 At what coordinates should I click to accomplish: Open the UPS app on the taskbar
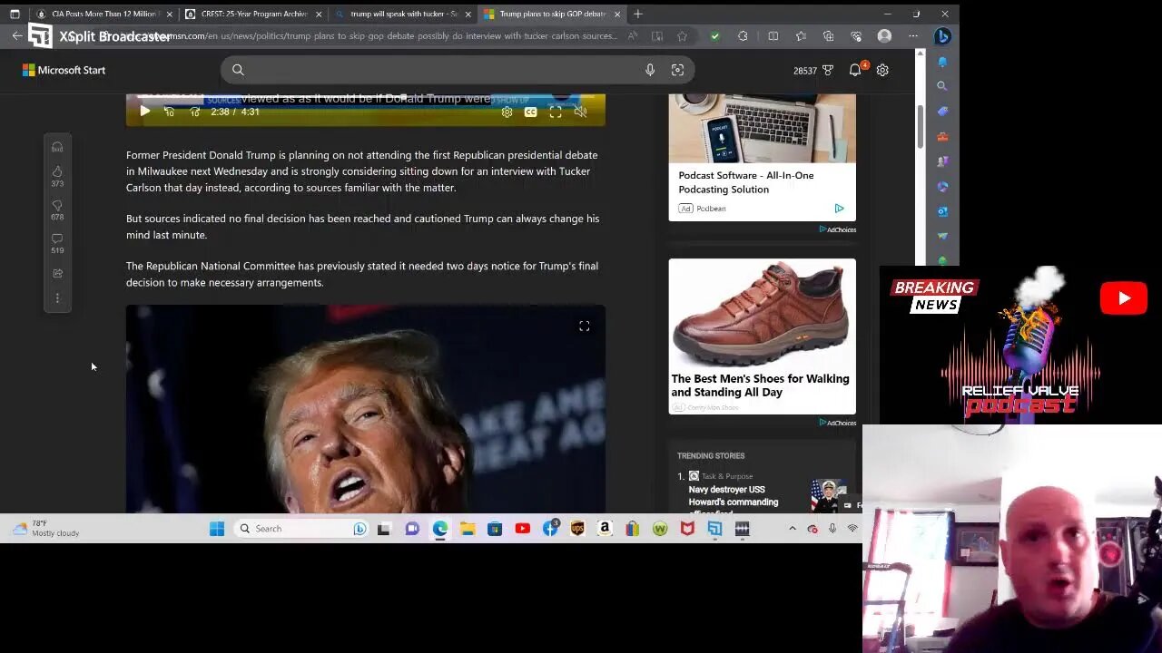[x=577, y=529]
